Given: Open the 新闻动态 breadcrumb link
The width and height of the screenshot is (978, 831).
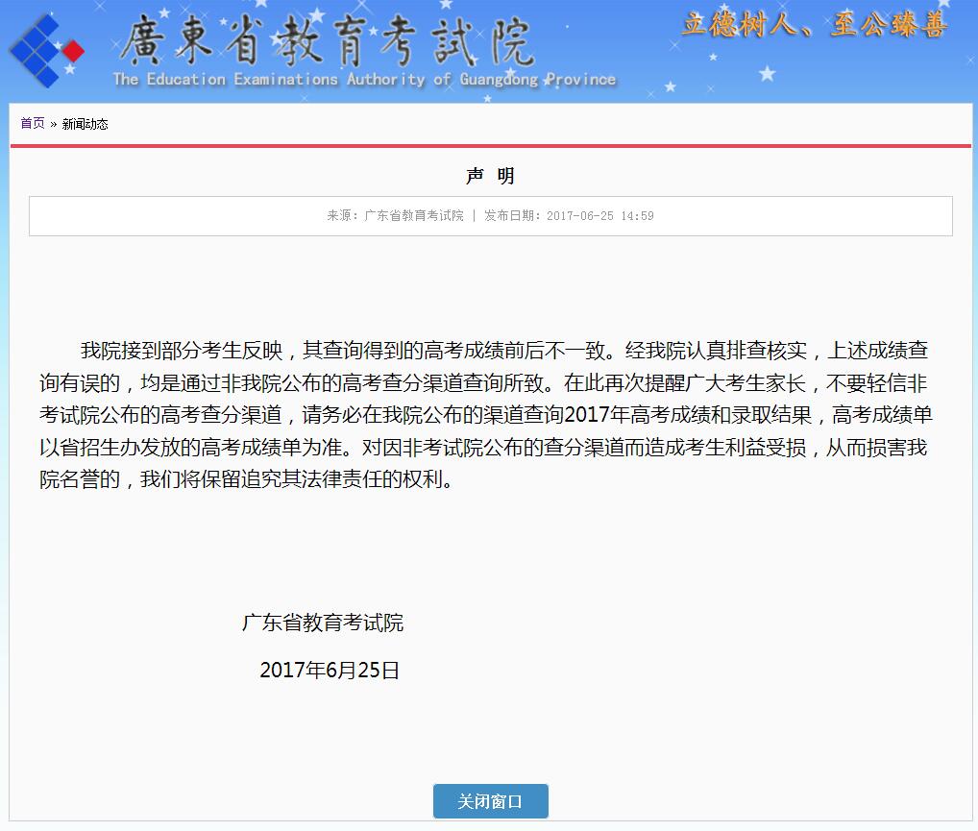Looking at the screenshot, I should point(85,124).
